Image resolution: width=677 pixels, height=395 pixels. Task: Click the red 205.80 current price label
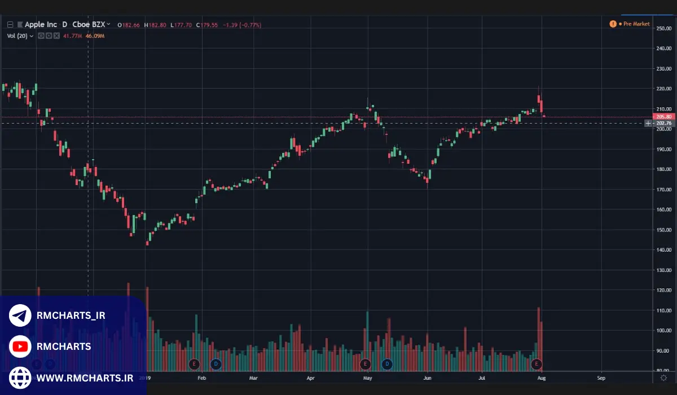[x=663, y=117]
